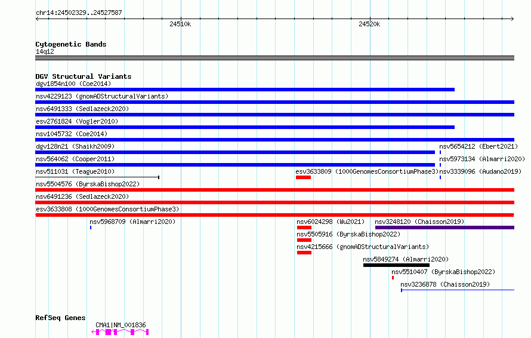Click the esv2761824 (Vogler2010) label
531x338 pixels.
point(77,121)
